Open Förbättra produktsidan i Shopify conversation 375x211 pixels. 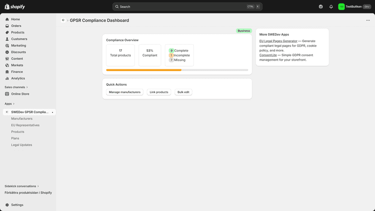28,192
